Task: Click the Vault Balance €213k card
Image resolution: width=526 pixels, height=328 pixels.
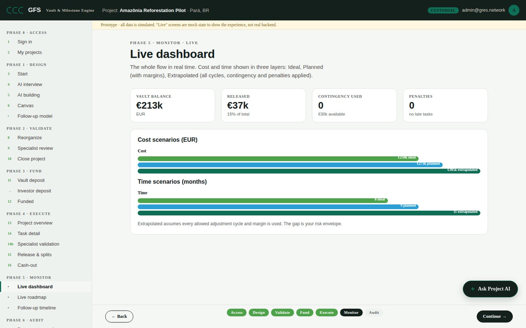Action: 172,105
